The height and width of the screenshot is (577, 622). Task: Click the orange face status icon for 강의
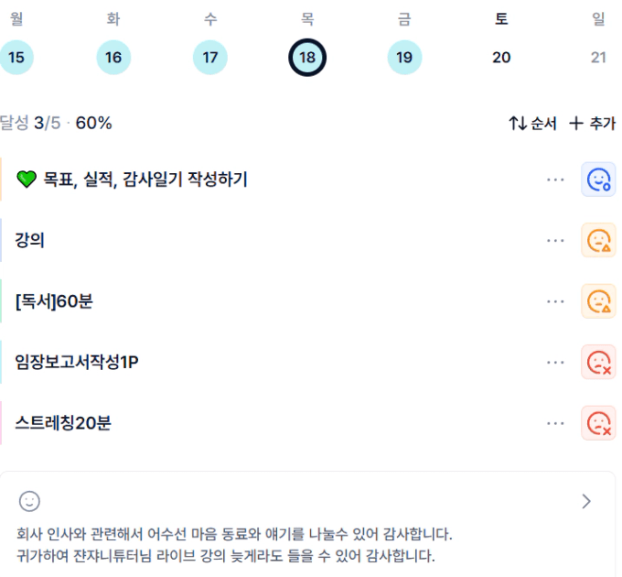click(x=598, y=241)
